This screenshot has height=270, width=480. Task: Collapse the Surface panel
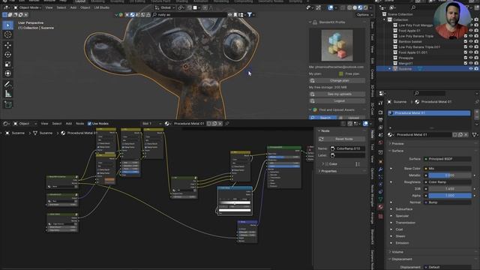click(x=397, y=151)
